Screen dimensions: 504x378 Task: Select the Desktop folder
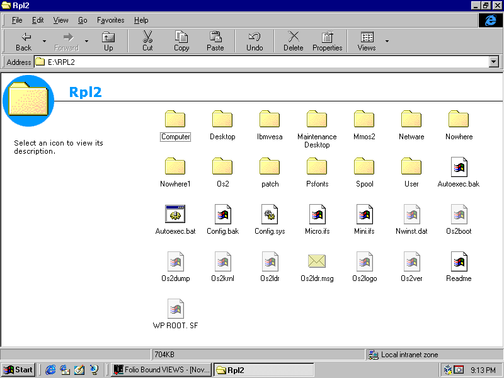222,126
